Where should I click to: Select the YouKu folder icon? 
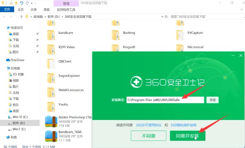click(x=51, y=107)
